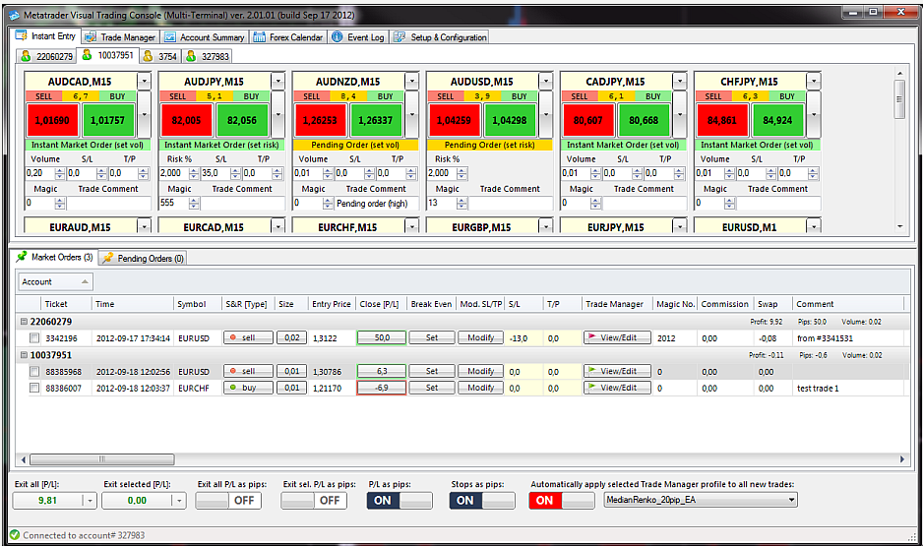
Task: Select account tab 327983
Action: point(208,56)
